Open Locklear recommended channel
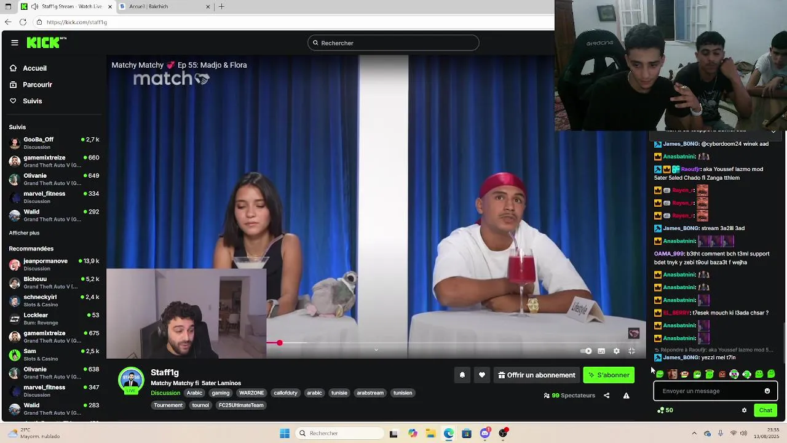Viewport: 787px width, 443px height. click(x=54, y=319)
